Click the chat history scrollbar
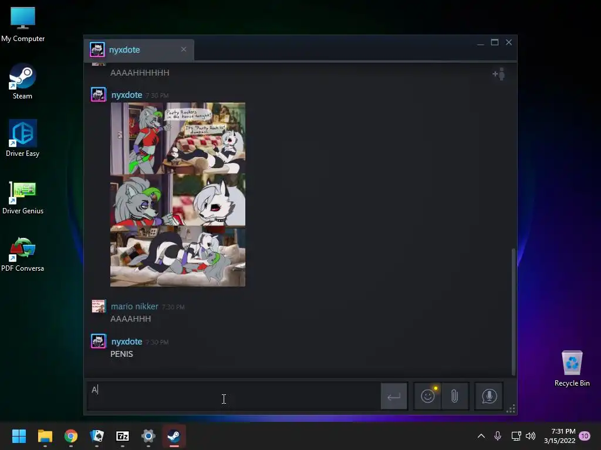The width and height of the screenshot is (601, 450). click(514, 312)
